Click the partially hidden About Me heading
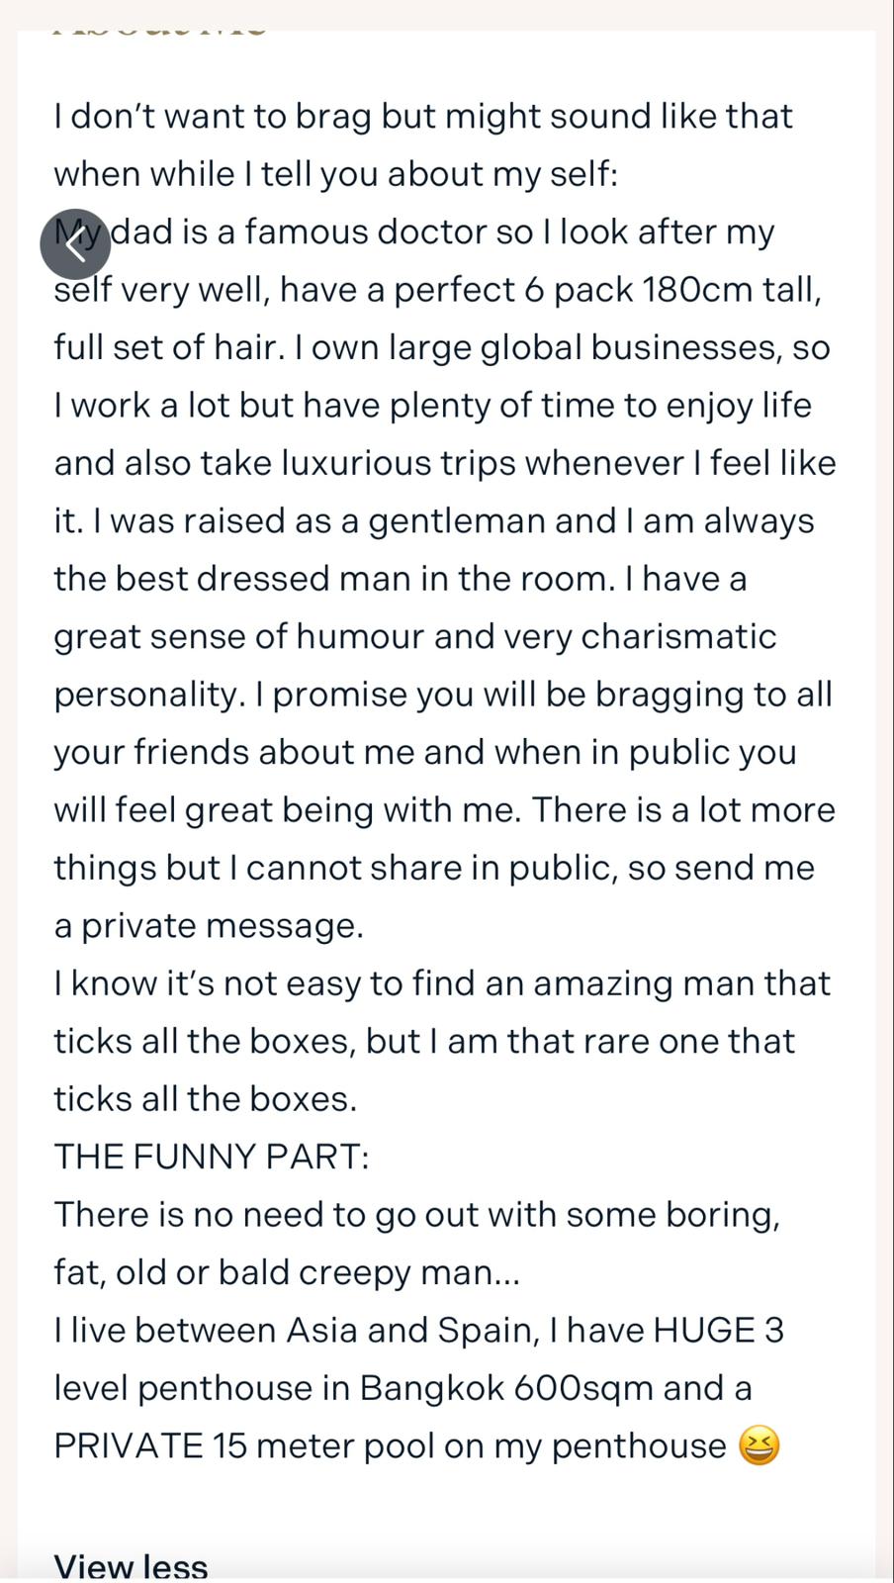The width and height of the screenshot is (894, 1583). [158, 31]
